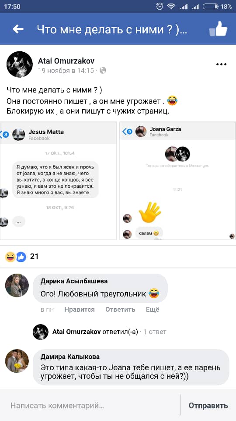Screen dimensions: 236x421
Task: Send the comment with Отправить
Action: (x=208, y=405)
